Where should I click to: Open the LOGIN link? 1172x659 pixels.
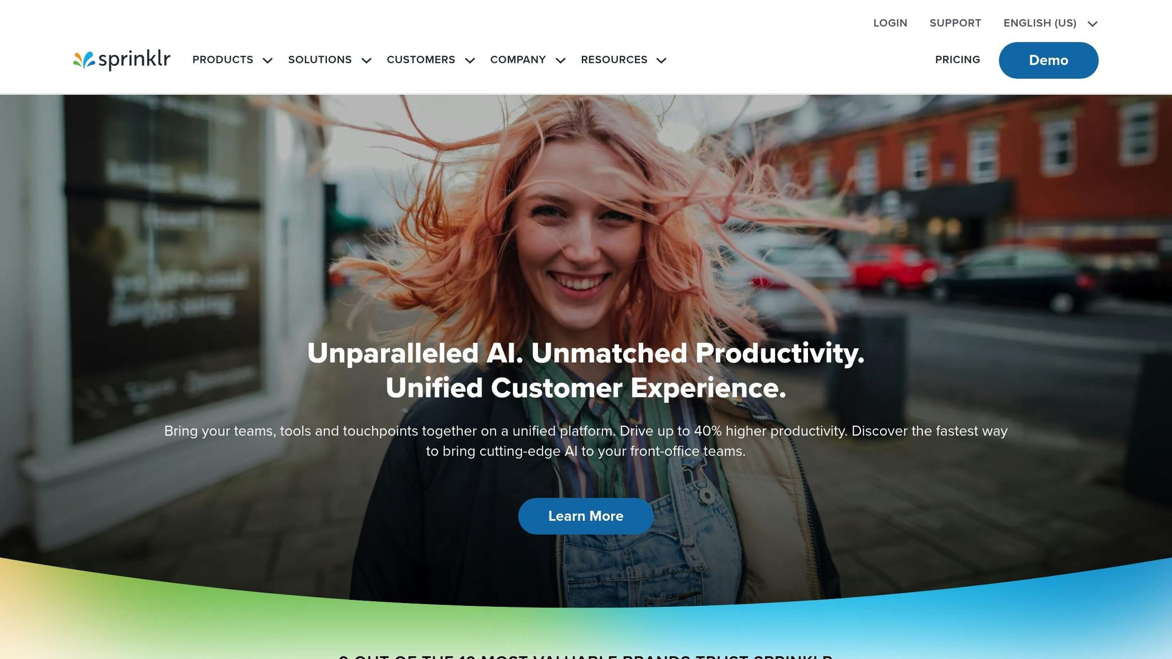pyautogui.click(x=890, y=23)
